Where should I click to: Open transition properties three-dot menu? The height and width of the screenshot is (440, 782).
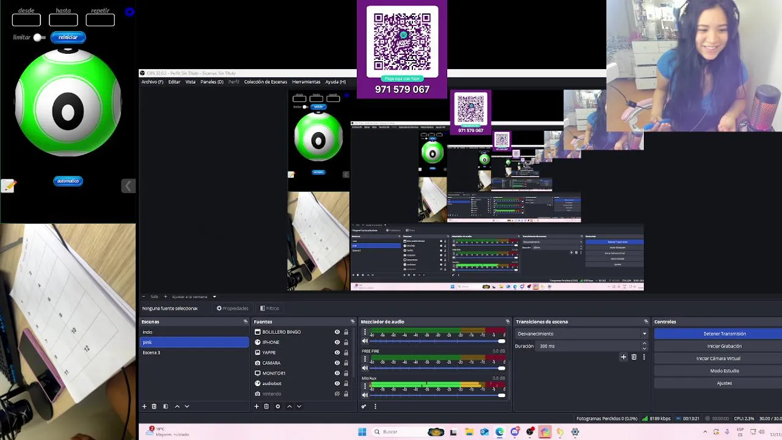pos(644,357)
